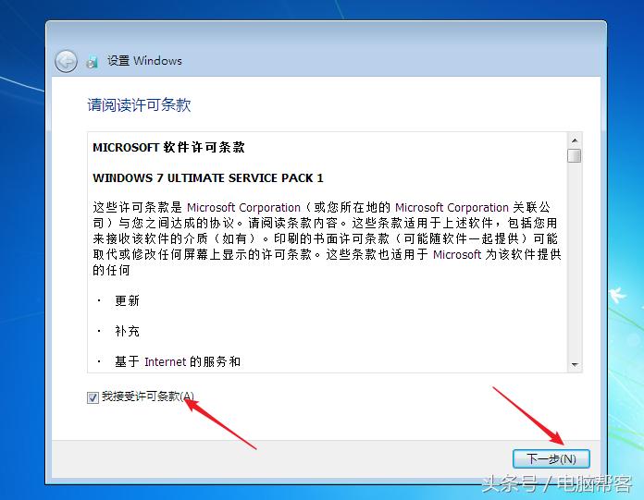Click the 我接受许可条款(A) label
The width and height of the screenshot is (644, 500).
148,396
